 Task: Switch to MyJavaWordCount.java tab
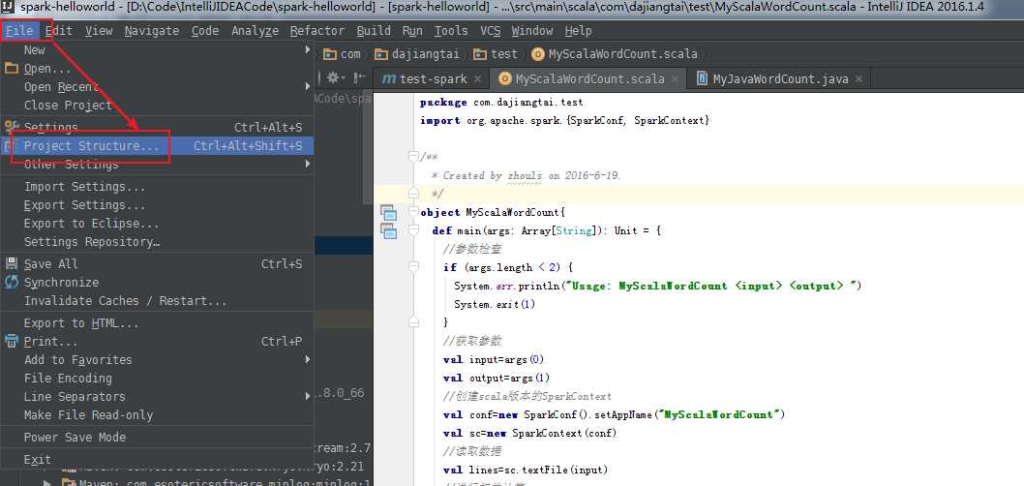click(778, 79)
